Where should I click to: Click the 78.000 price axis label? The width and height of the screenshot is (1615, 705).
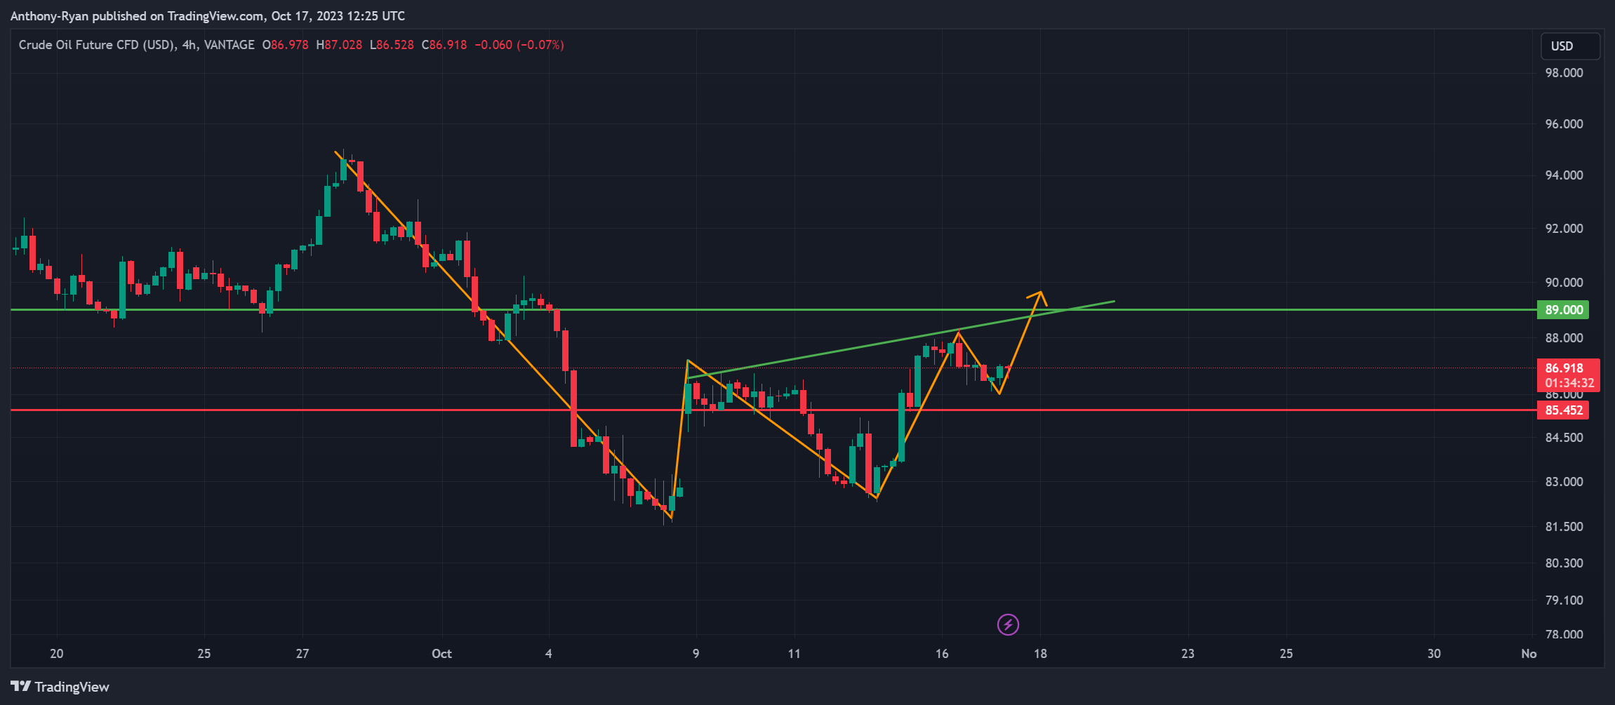click(1564, 635)
